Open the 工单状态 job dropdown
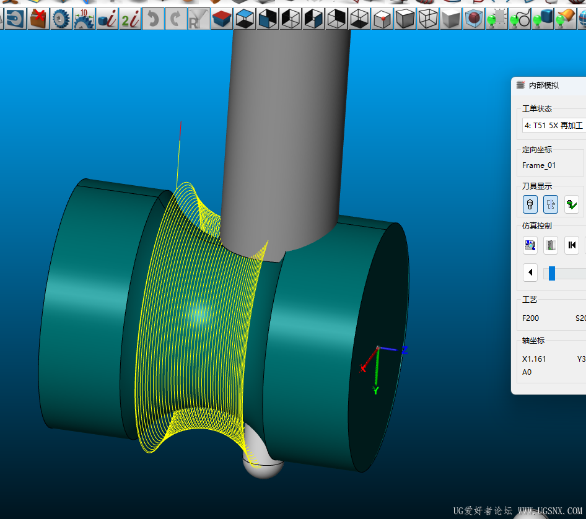 pyautogui.click(x=553, y=126)
